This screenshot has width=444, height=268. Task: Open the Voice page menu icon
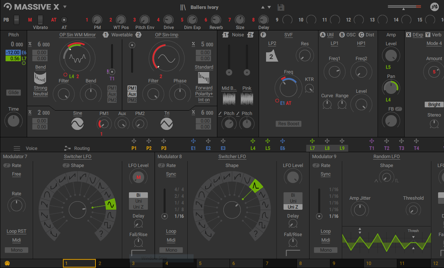click(x=17, y=148)
